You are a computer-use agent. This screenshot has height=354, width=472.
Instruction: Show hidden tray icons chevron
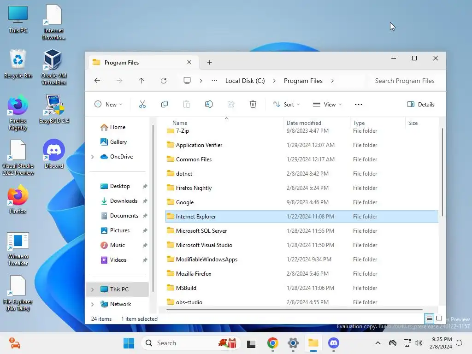click(x=378, y=343)
